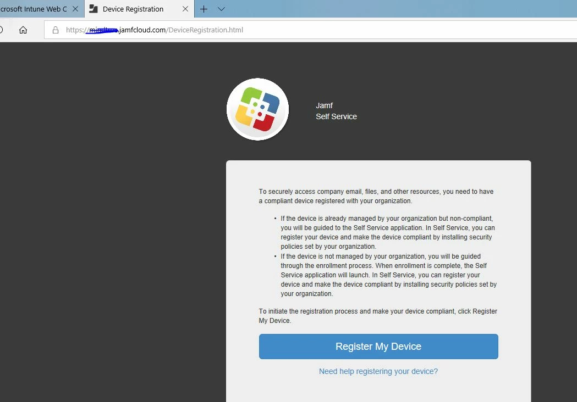Select the 'Self Service' heading text
577x402 pixels.
pos(336,116)
